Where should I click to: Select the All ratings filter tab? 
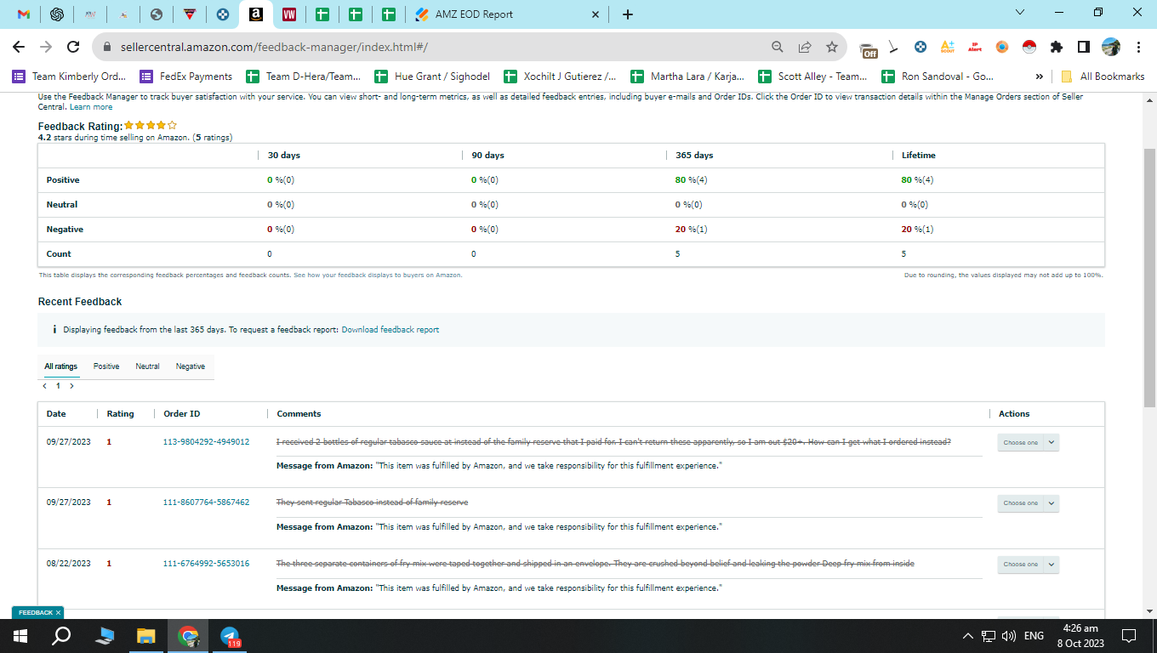tap(61, 366)
